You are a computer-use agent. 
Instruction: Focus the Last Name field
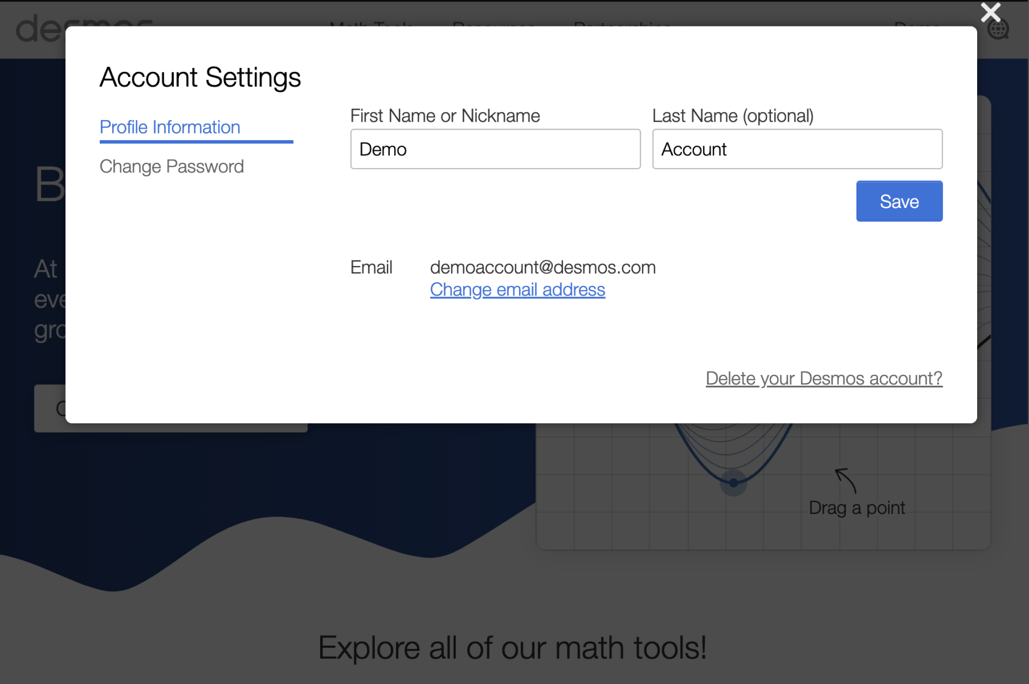(797, 149)
